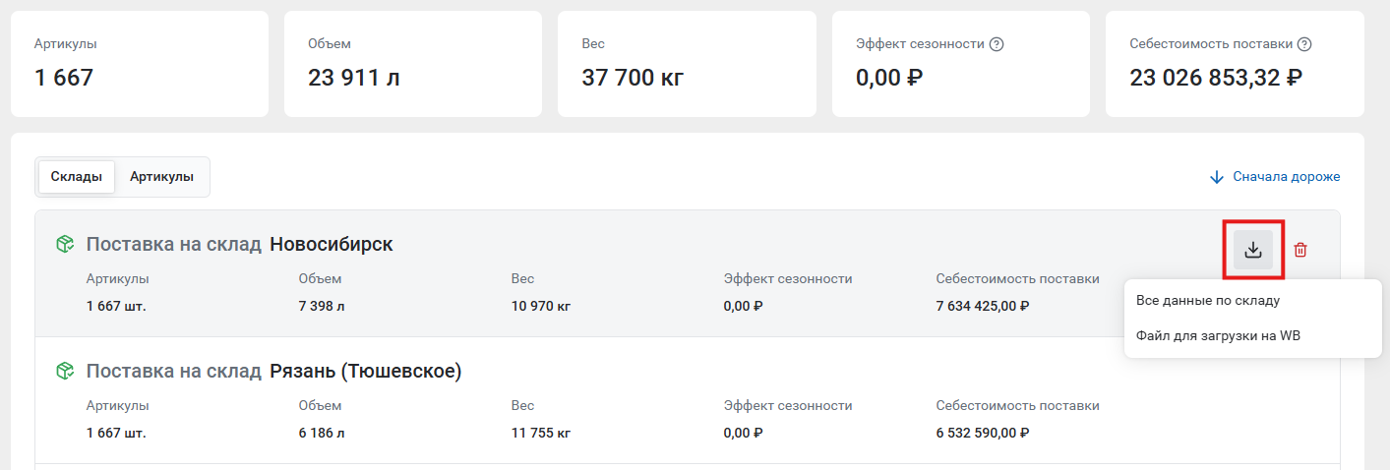Image resolution: width=1390 pixels, height=470 pixels.
Task: Select the Объем 23 911 л summary card
Action: click(413, 64)
